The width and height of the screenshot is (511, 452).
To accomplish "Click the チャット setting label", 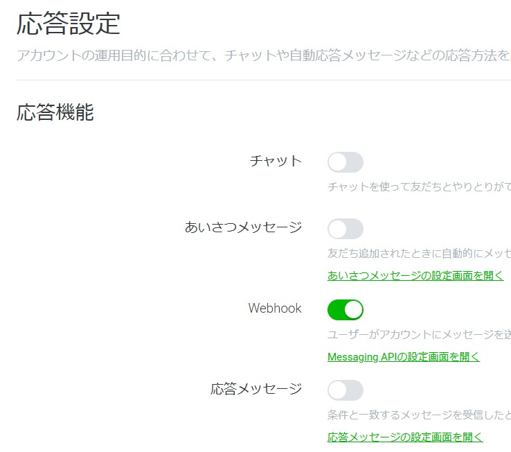I will tap(276, 161).
